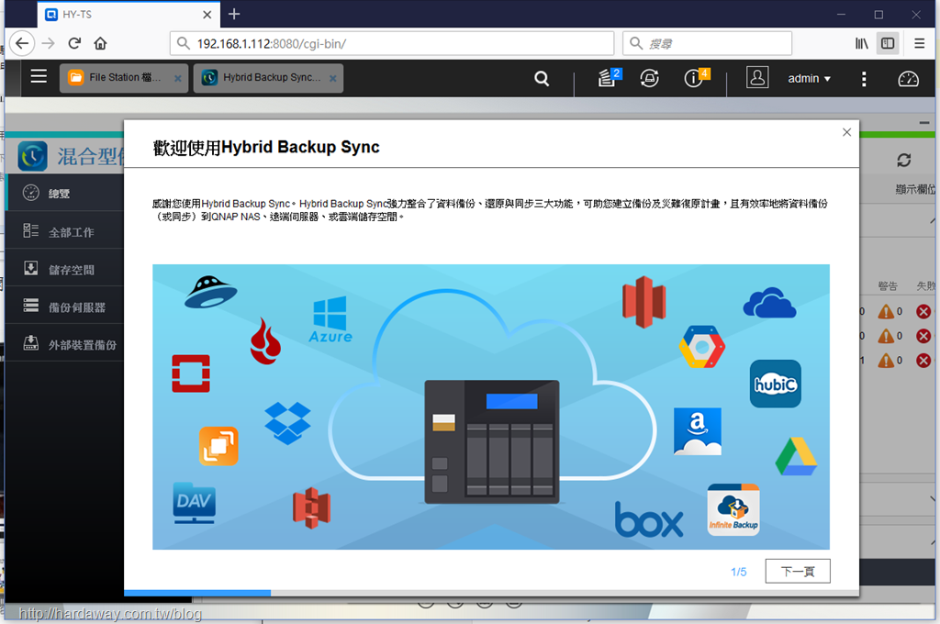The image size is (940, 624).
Task: Click the Amazon Cloud Drive logo
Action: pyautogui.click(x=698, y=431)
